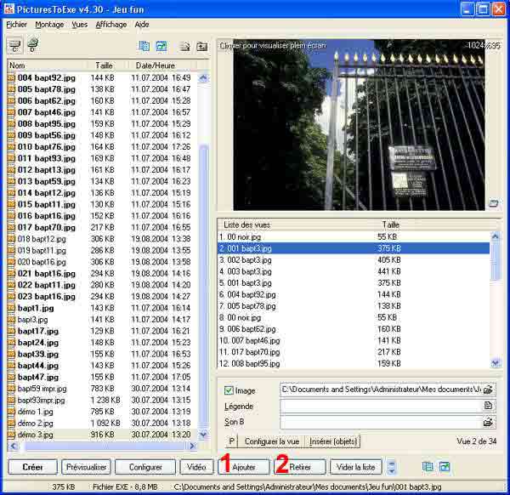Screen dimensions: 510x495
Task: Go up one folder level
Action: (x=201, y=46)
